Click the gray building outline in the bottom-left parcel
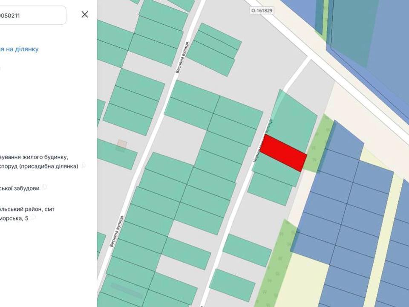This screenshot has height=307, width=409. (x=127, y=290)
